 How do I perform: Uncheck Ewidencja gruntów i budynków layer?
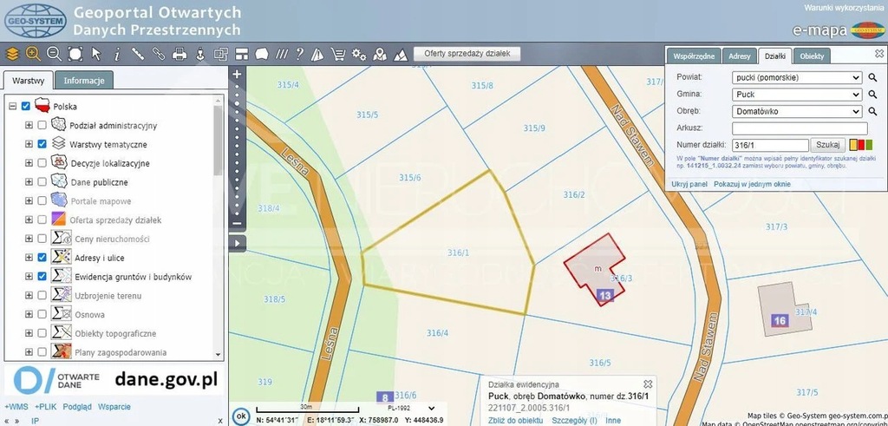pos(42,277)
